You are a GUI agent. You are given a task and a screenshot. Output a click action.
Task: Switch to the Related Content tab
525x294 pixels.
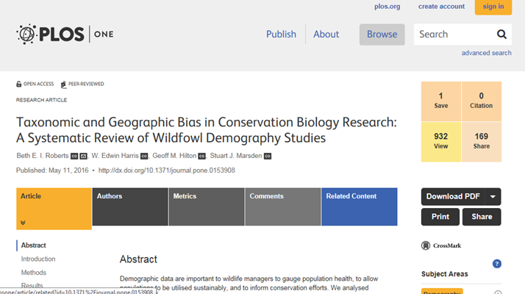[360, 207]
